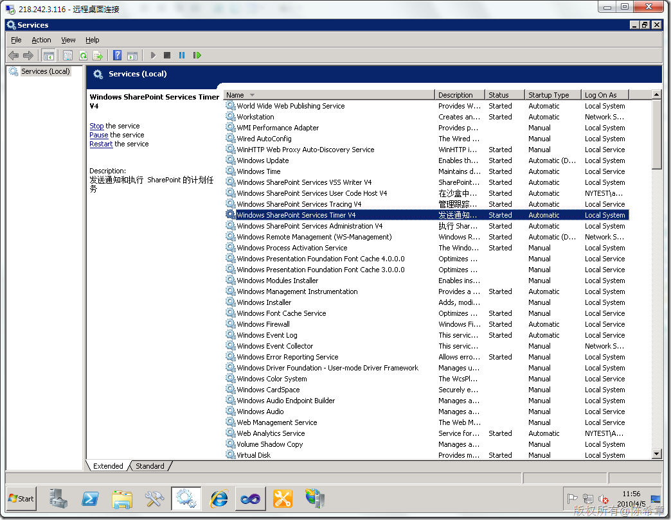
Task: Click the muted volume tray icon
Action: [604, 499]
